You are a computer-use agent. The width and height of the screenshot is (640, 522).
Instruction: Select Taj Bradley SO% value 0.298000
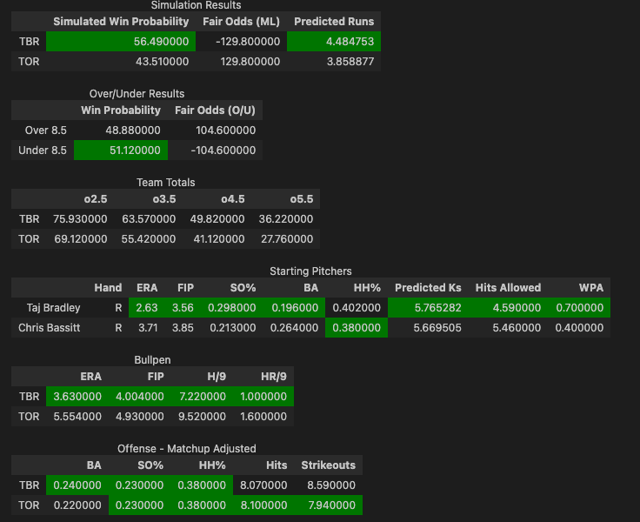tap(232, 308)
